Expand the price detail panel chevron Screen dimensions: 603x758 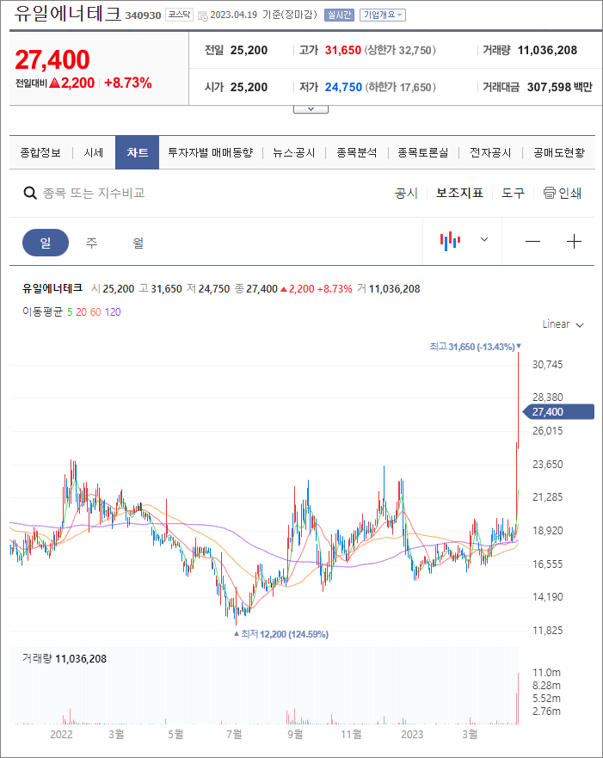(311, 109)
